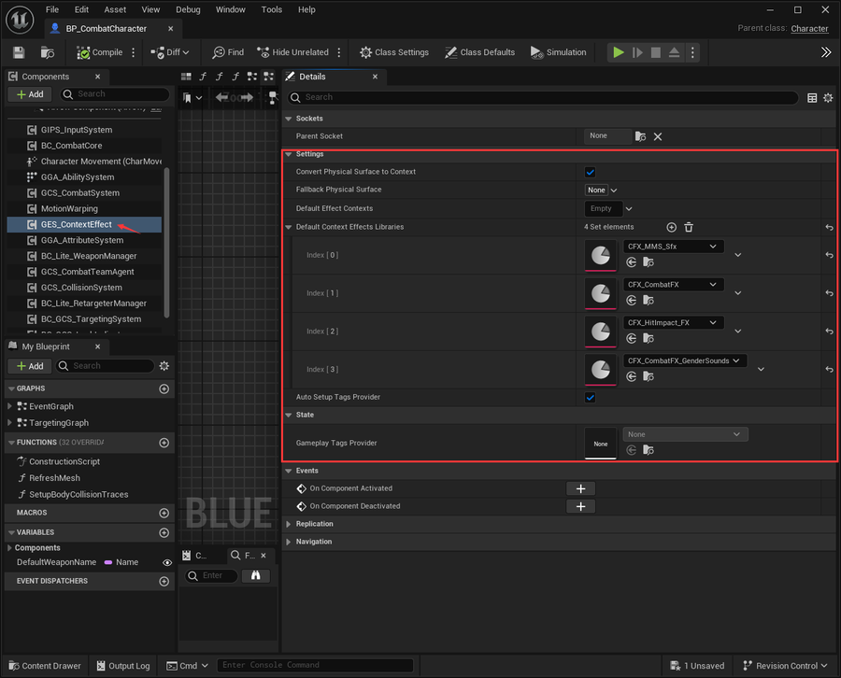Open the Character parent class link
The height and width of the screenshot is (678, 841).
point(809,28)
